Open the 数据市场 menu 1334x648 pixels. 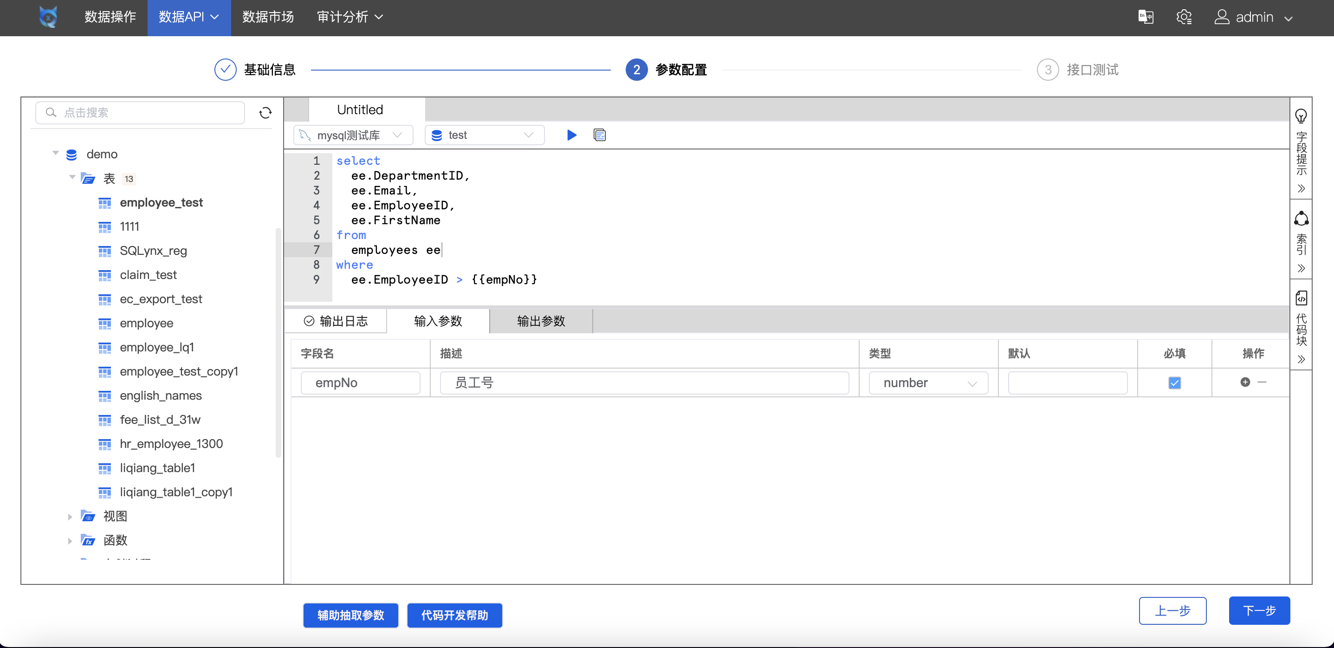click(x=268, y=17)
